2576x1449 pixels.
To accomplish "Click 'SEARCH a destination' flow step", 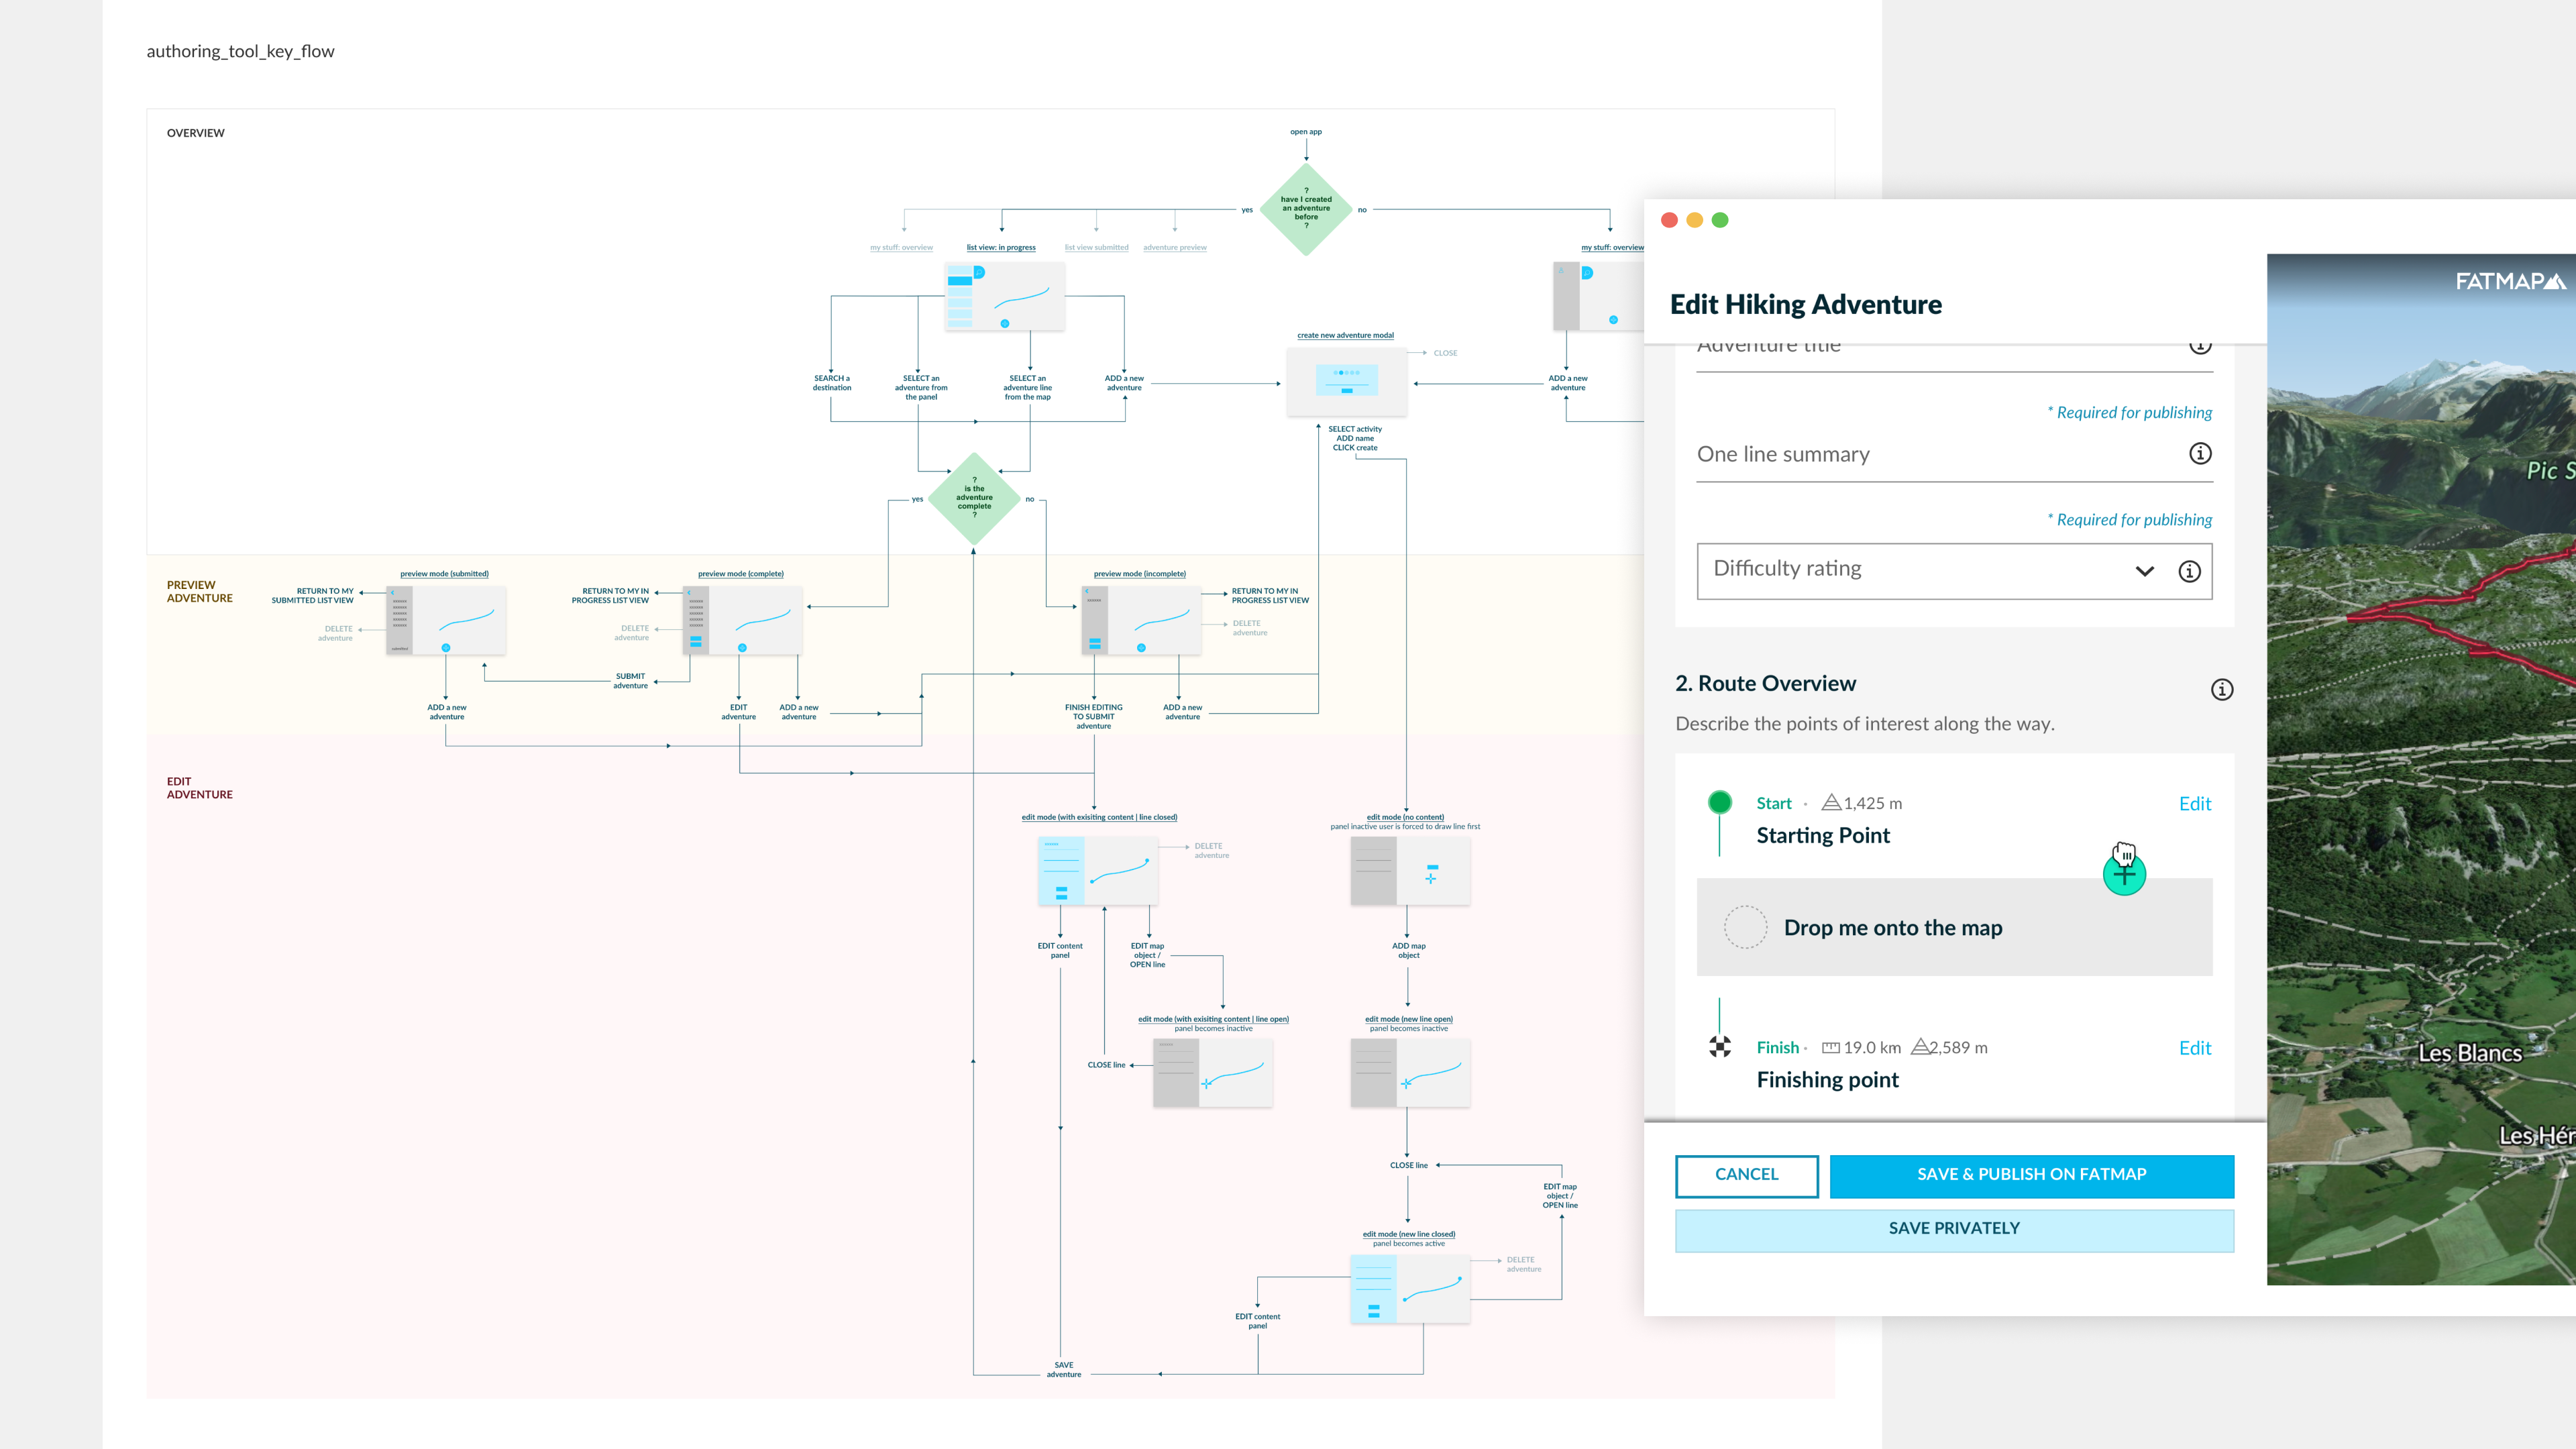I will (x=831, y=383).
